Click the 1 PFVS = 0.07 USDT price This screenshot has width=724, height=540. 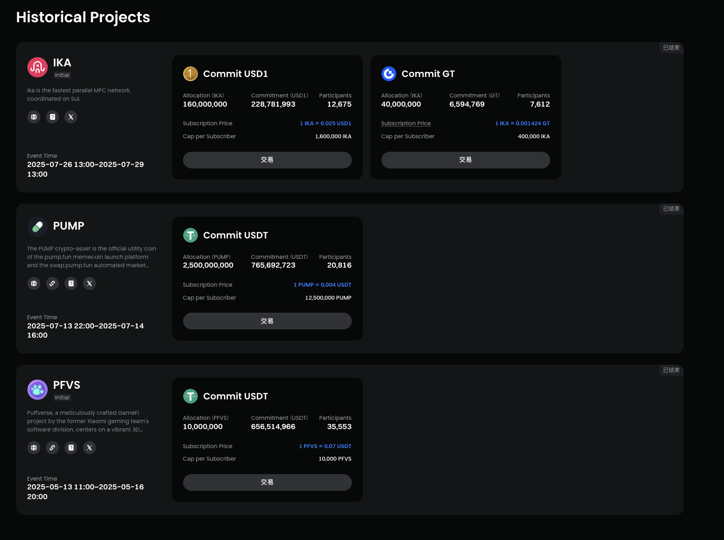tap(325, 446)
